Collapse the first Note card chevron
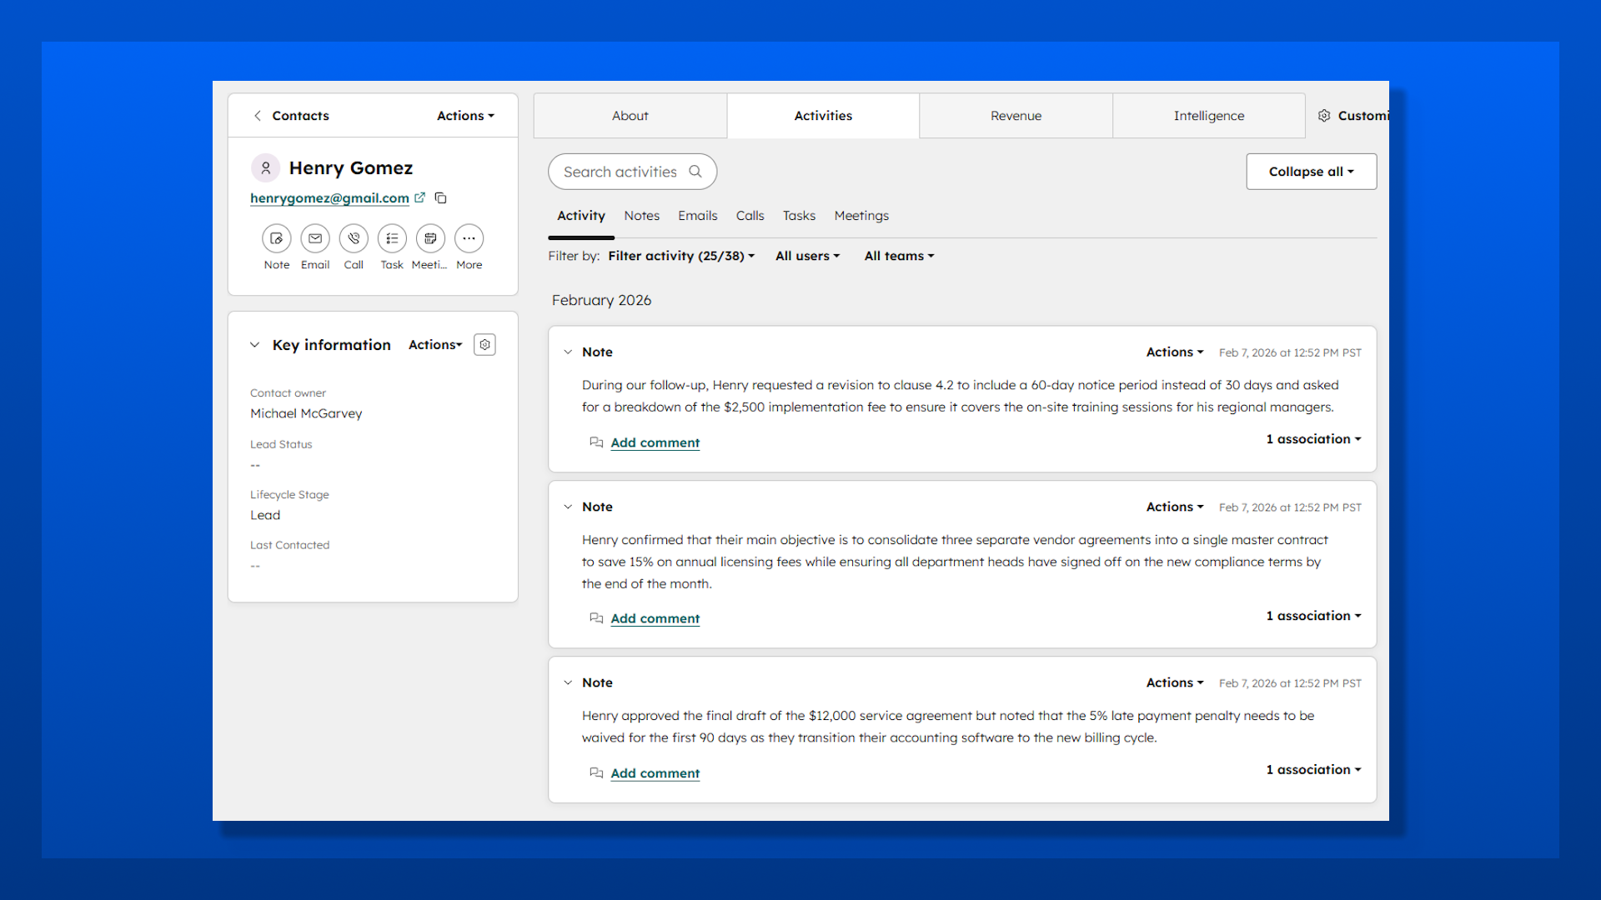The image size is (1601, 900). click(568, 352)
